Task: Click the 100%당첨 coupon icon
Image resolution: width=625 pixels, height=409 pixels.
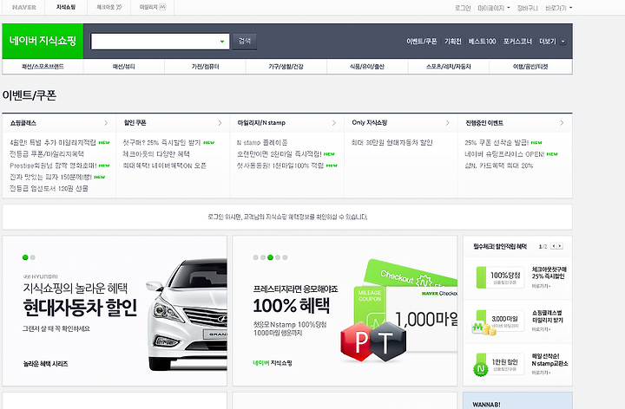Action: pyautogui.click(x=501, y=277)
